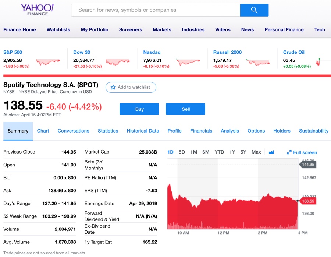Click the Buy button

139,109
